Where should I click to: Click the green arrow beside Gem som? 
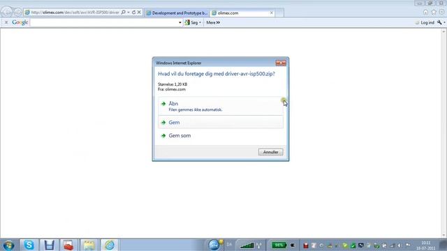click(x=163, y=136)
